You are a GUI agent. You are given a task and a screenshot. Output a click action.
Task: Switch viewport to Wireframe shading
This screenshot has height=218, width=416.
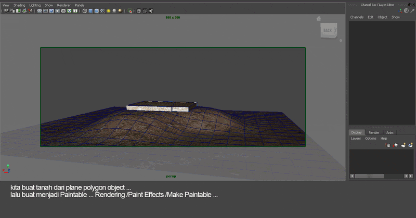85,11
